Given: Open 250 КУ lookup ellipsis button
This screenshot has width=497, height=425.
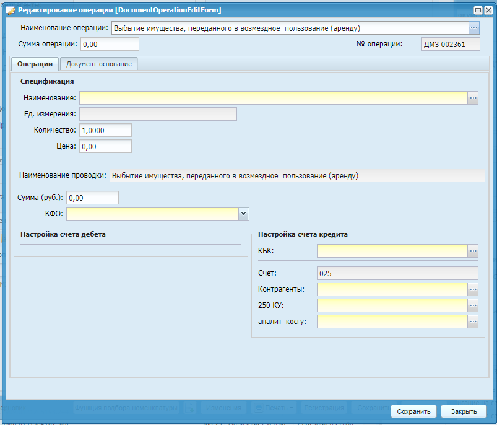Looking at the screenshot, I should pos(473,305).
